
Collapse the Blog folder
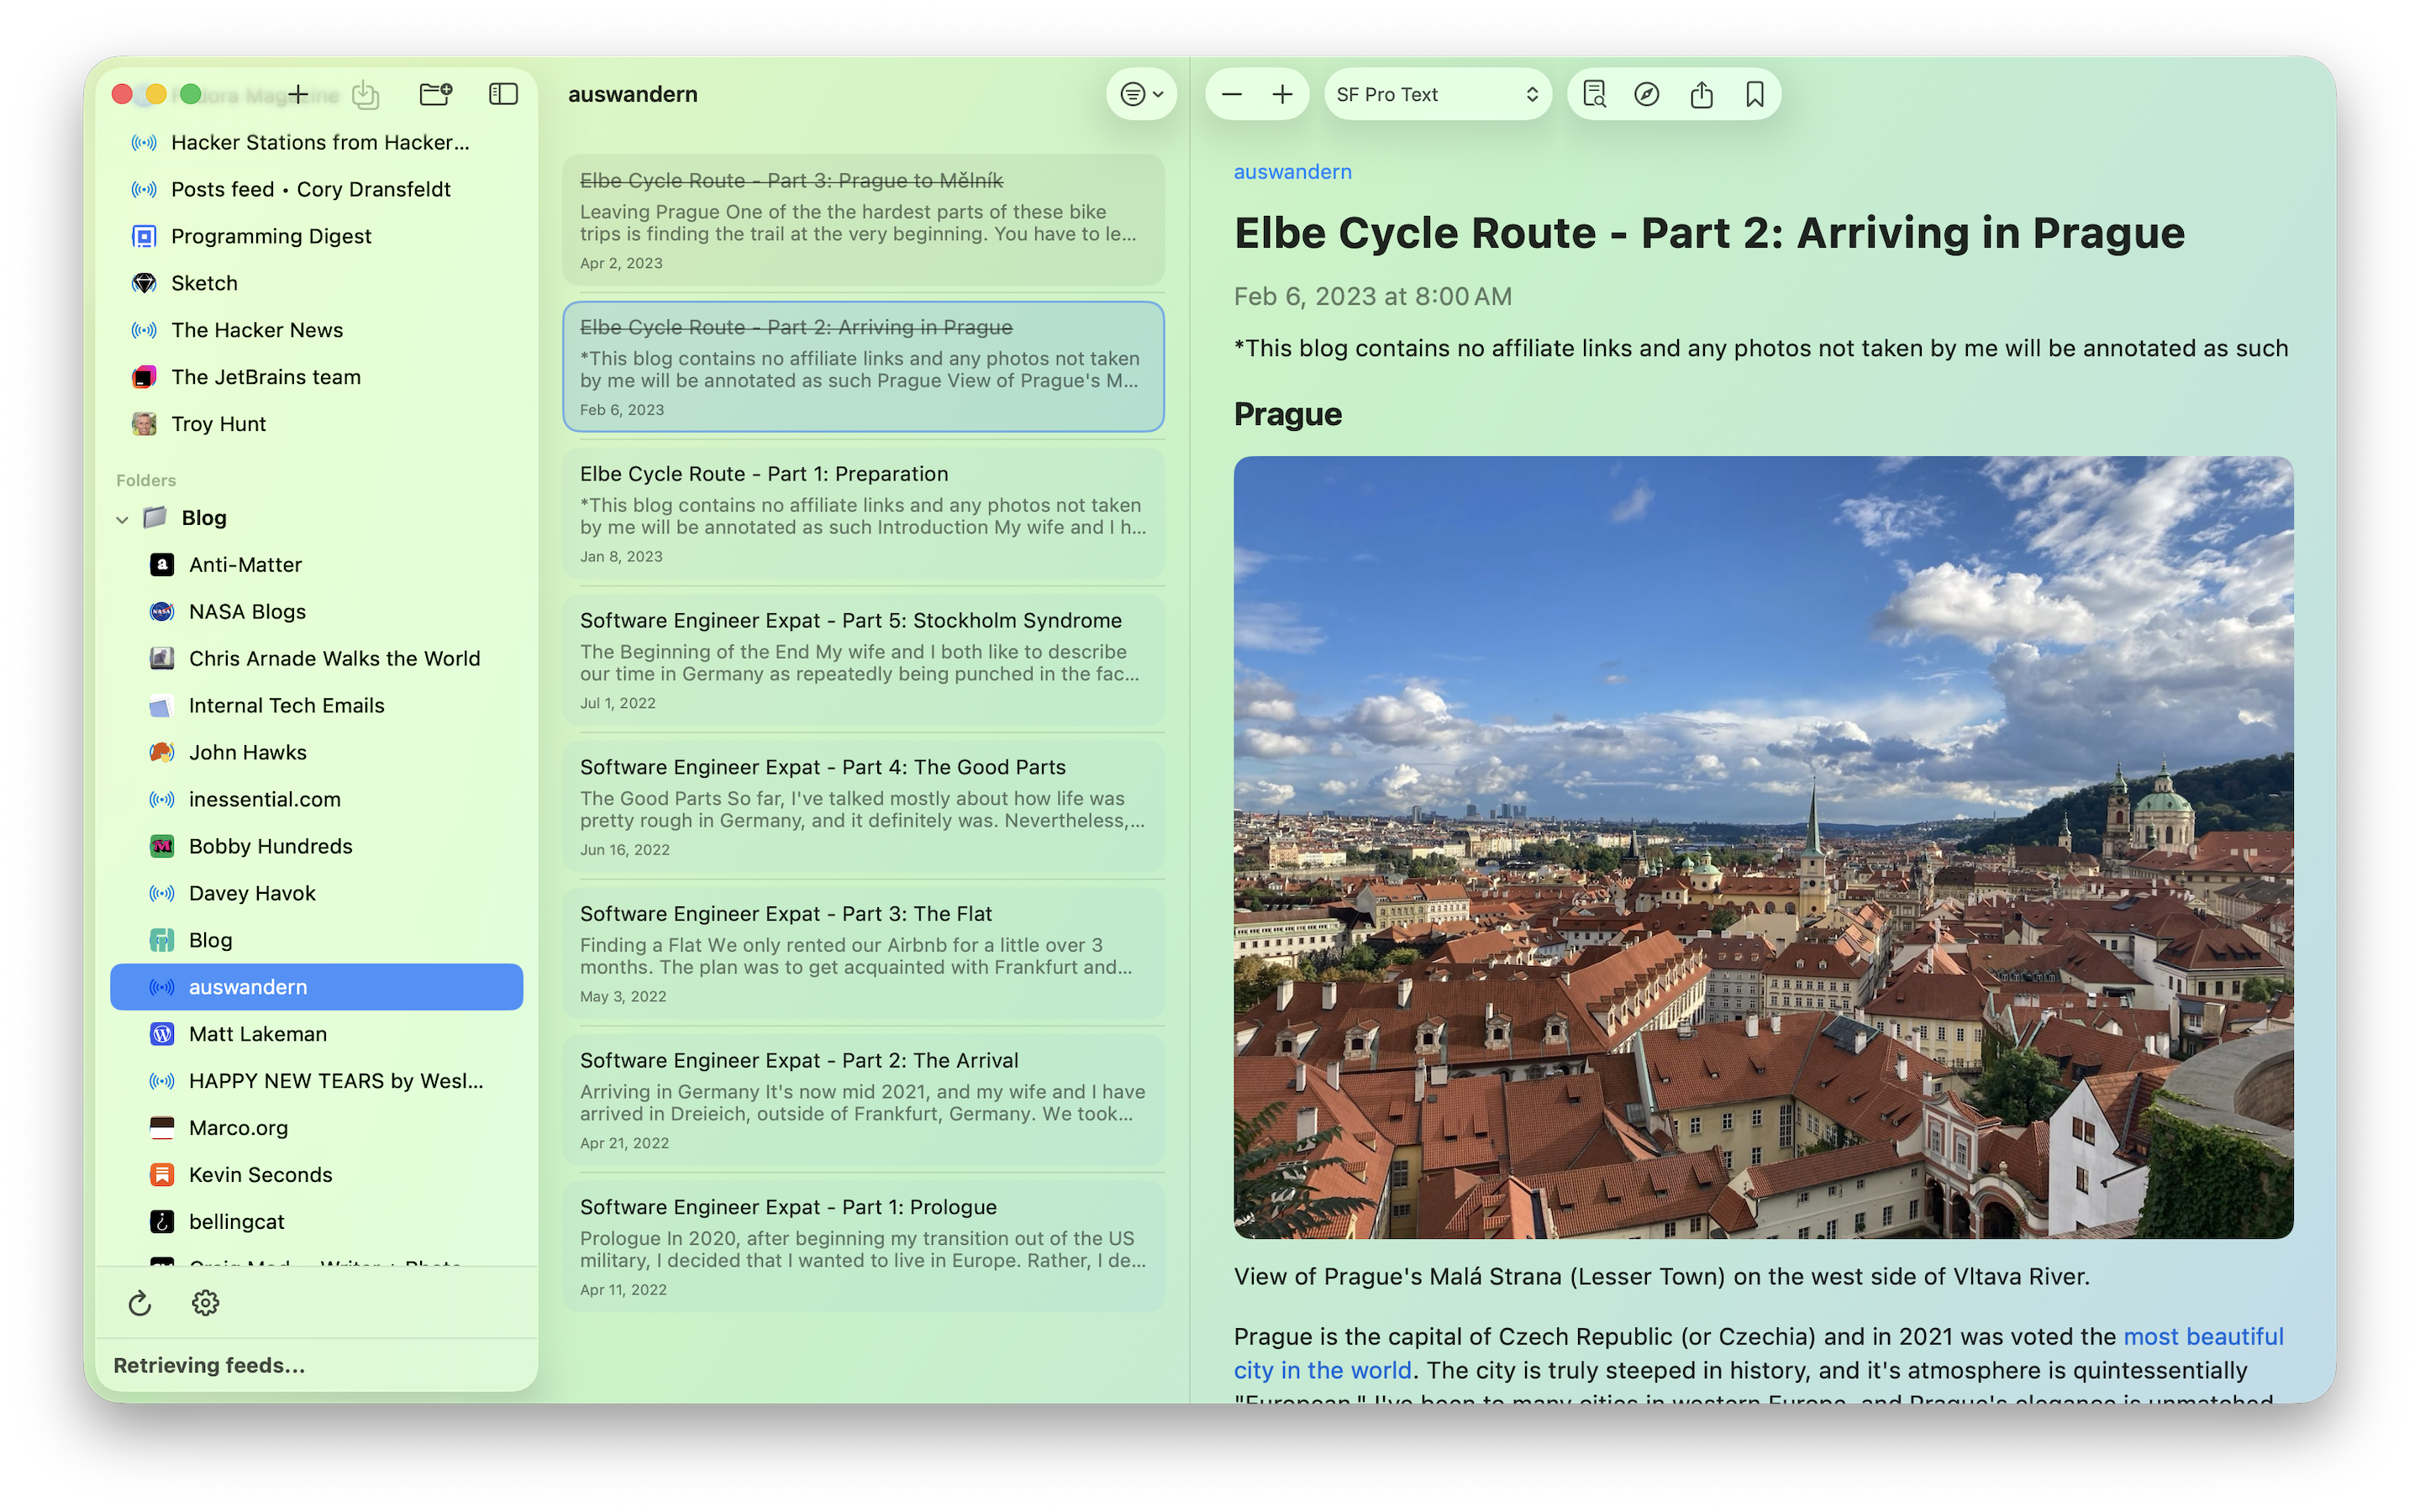[122, 518]
